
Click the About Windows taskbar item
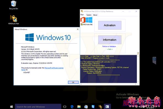(x=107, y=107)
